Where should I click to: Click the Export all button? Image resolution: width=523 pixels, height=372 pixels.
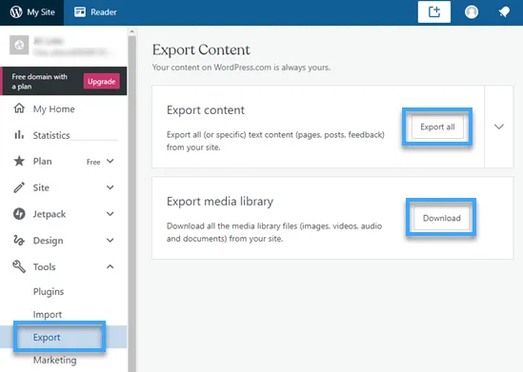pyautogui.click(x=437, y=127)
